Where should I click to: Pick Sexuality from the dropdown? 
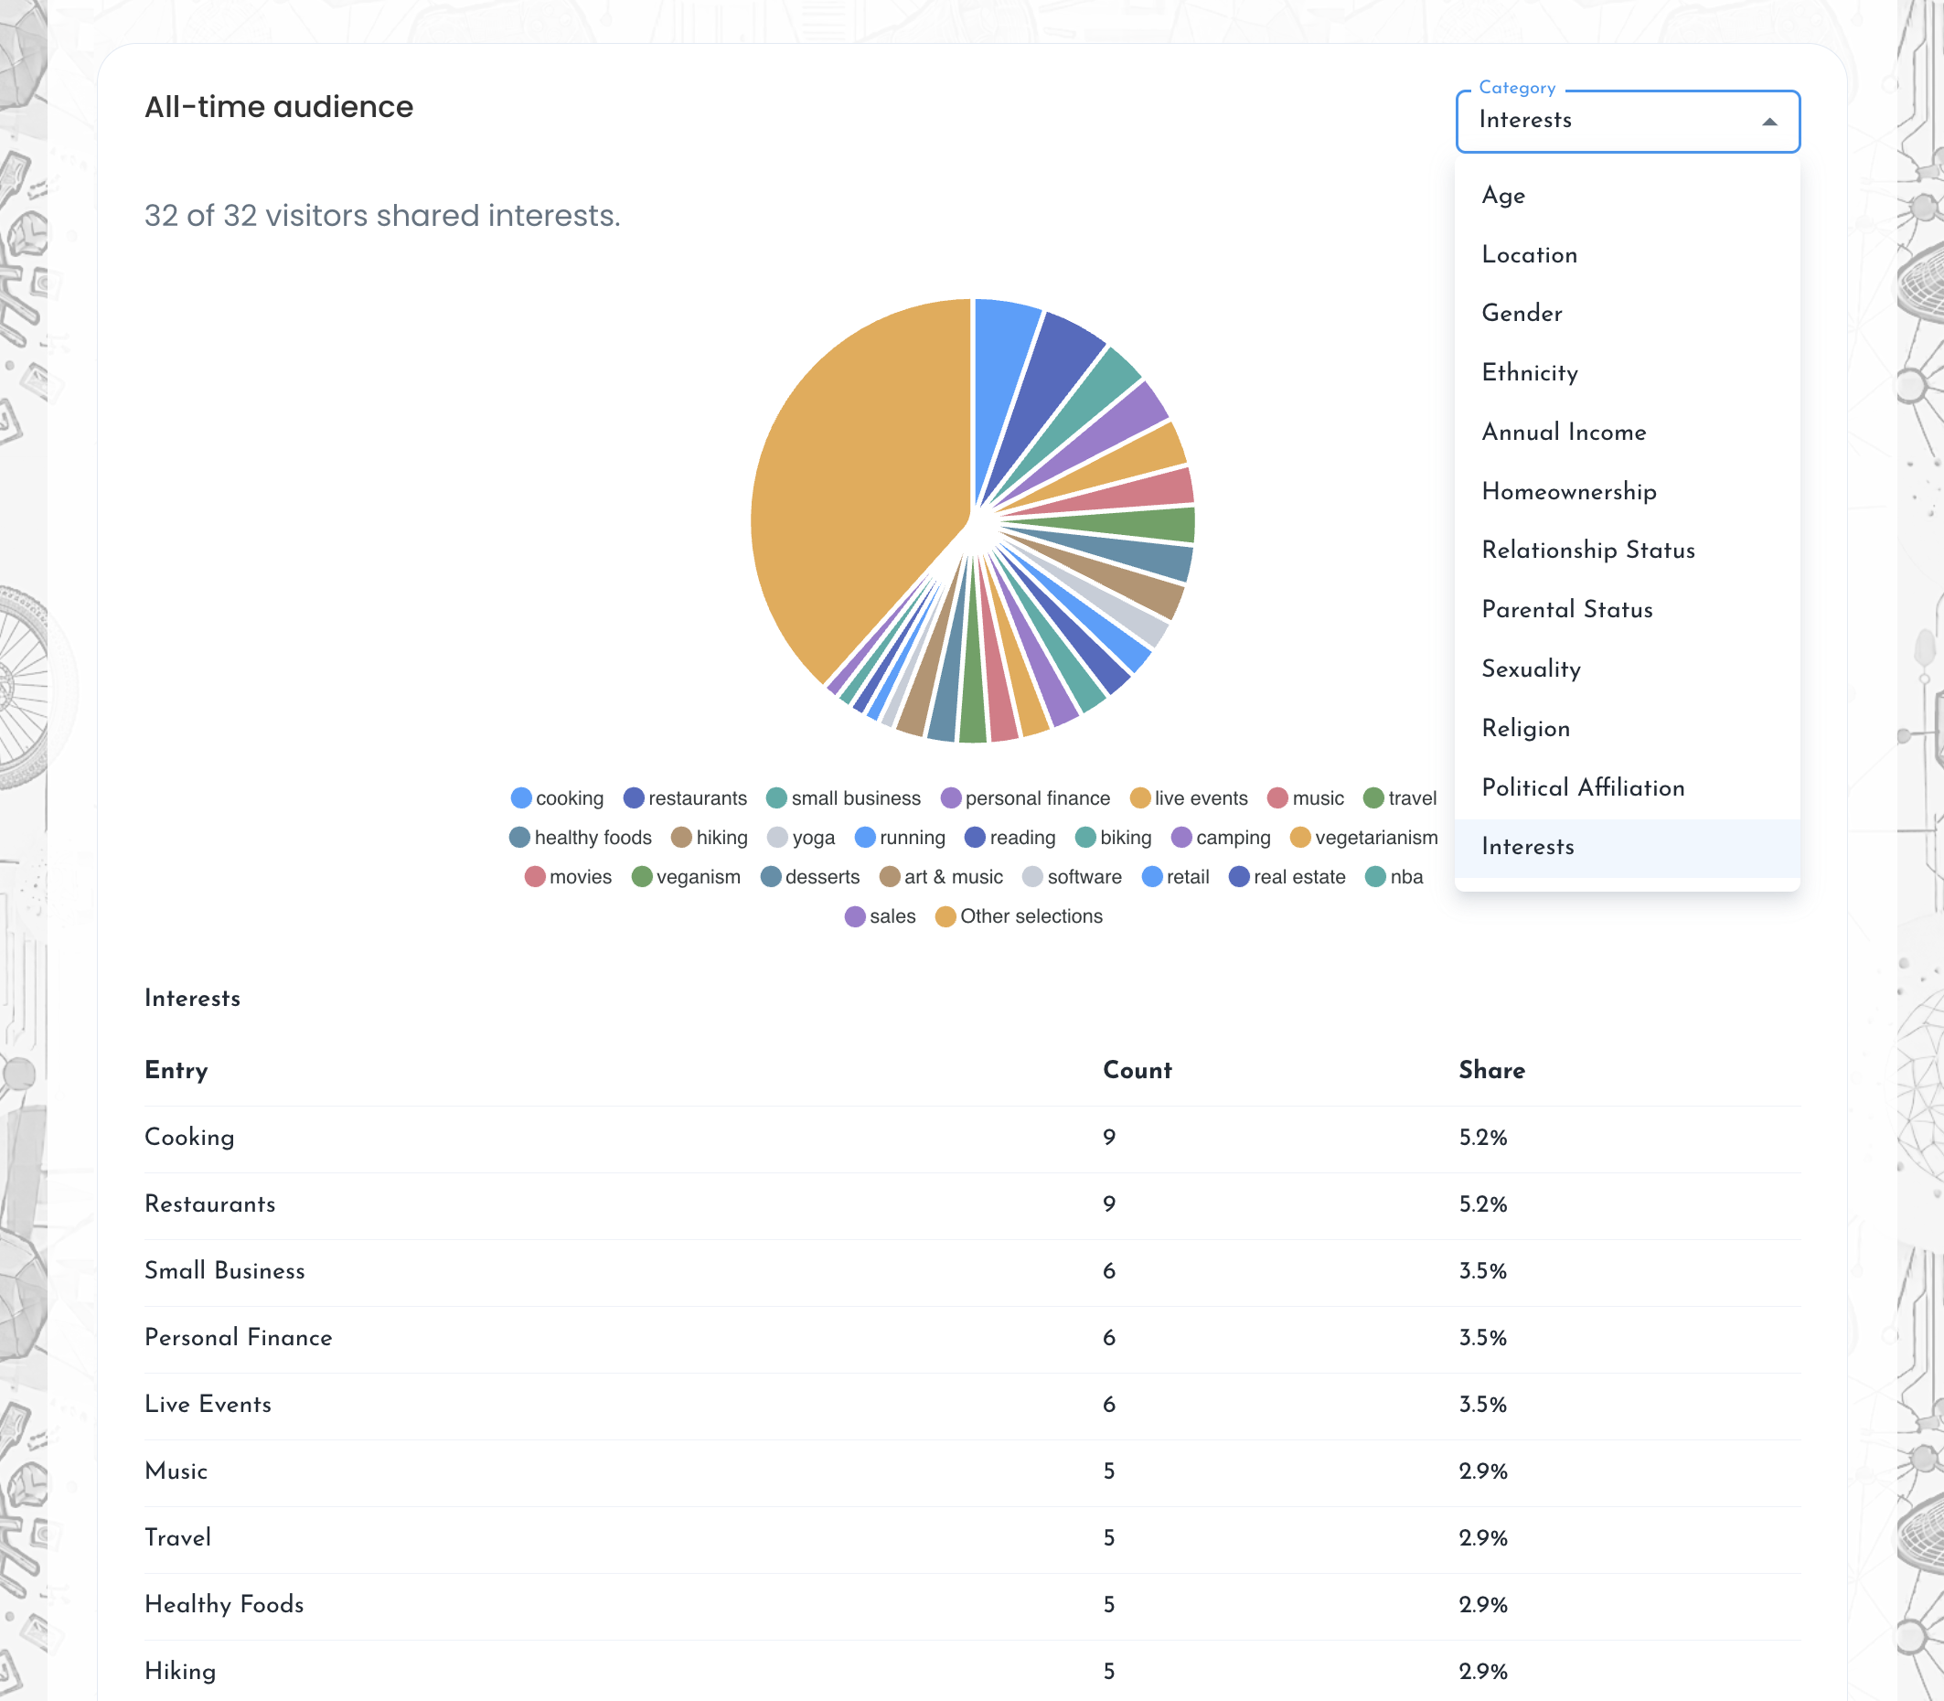click(x=1627, y=669)
